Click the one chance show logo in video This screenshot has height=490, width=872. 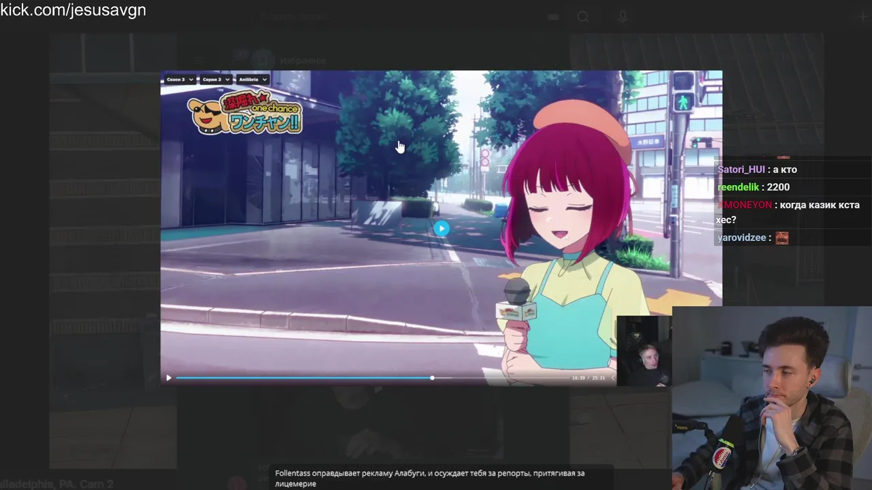245,114
